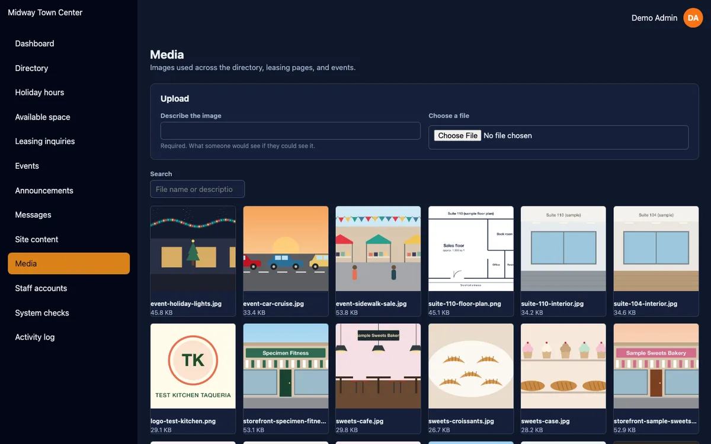Click file name event-holiday-lights.jpg
Viewport: 711px width, 444px height.
(x=186, y=304)
